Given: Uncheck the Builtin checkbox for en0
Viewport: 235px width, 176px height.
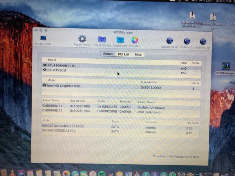Looking at the screenshot, I should tap(196, 68).
